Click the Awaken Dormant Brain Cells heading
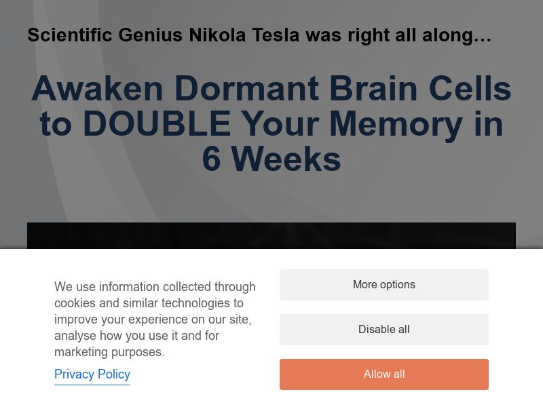Viewport: 543px width, 407px height. point(271,124)
